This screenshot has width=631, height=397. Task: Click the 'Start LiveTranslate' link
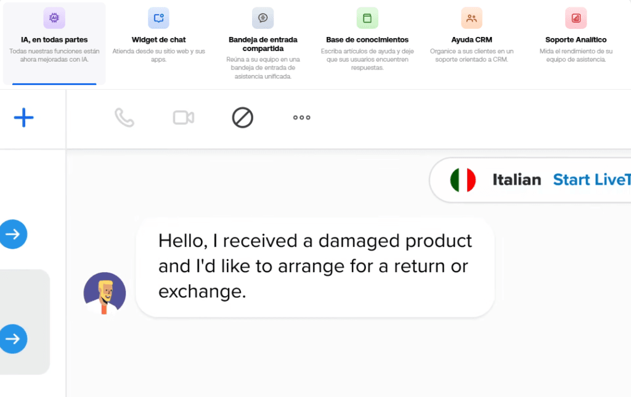[592, 180]
